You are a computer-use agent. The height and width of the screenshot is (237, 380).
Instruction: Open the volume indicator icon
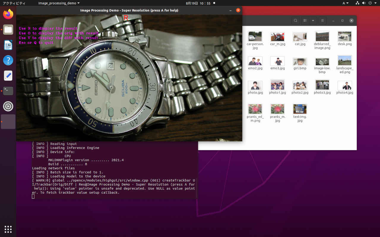click(x=364, y=3)
